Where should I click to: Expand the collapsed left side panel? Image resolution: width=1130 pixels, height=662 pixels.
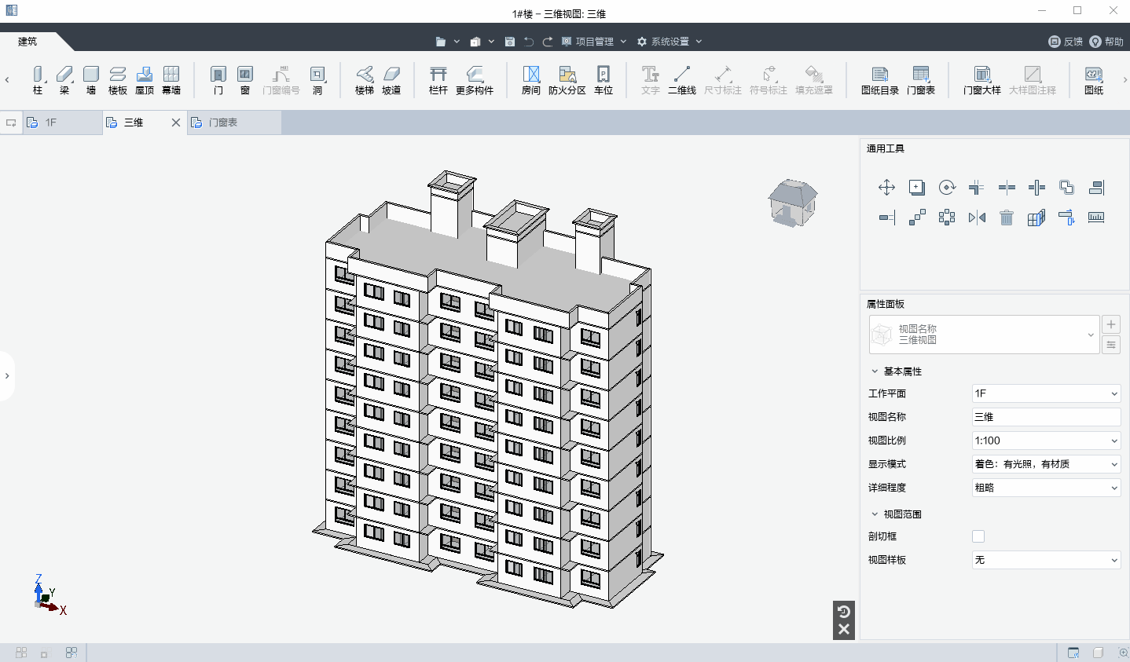tap(7, 376)
